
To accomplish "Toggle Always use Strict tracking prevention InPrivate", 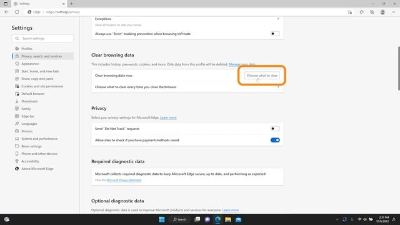I will [275, 34].
